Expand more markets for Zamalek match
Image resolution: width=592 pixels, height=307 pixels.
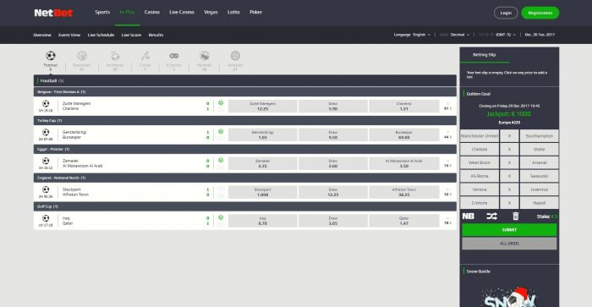click(447, 166)
